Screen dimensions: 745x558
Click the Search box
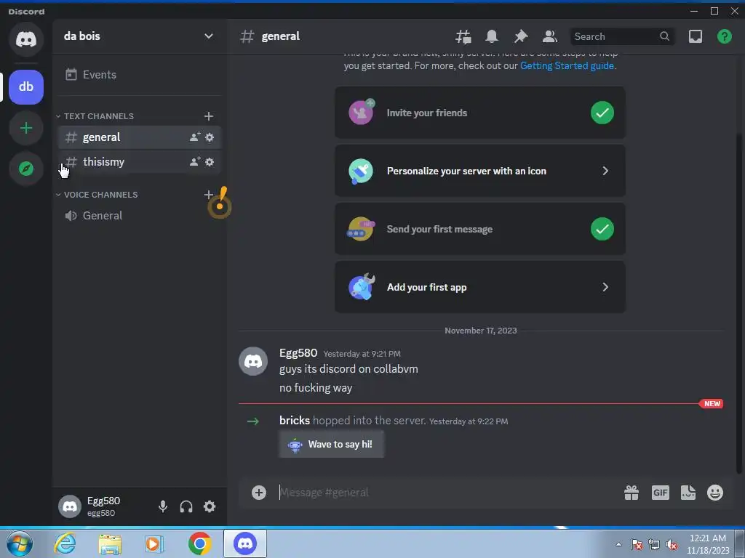621,36
